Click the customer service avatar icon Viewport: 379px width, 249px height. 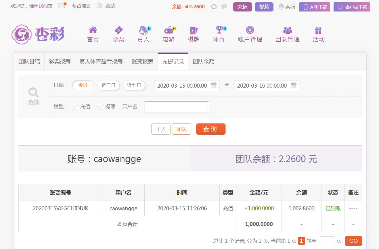point(281,7)
